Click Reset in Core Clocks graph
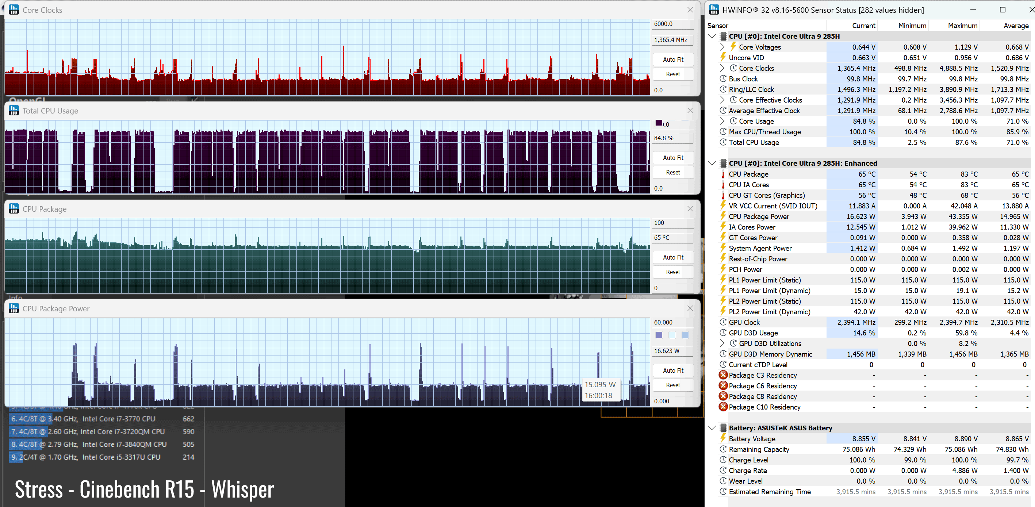This screenshot has height=507, width=1035. pos(673,74)
